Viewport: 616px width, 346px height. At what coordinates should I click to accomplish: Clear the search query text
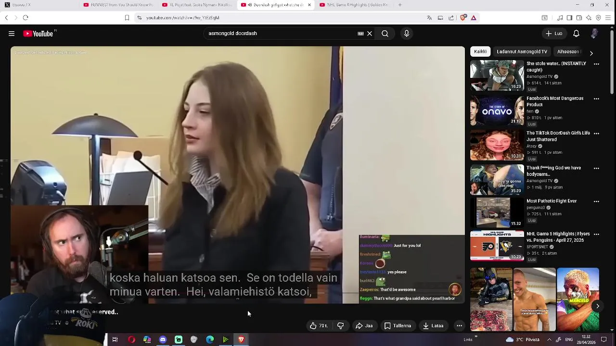(370, 34)
